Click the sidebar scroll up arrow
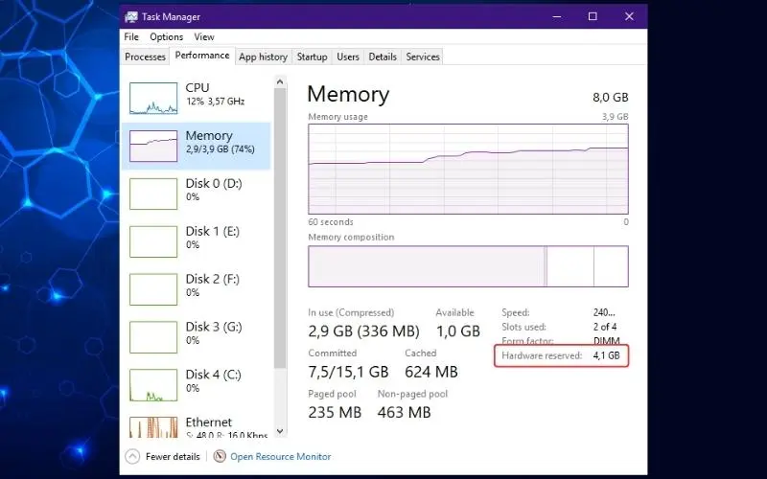Screen dimensions: 767x479 click(x=280, y=81)
